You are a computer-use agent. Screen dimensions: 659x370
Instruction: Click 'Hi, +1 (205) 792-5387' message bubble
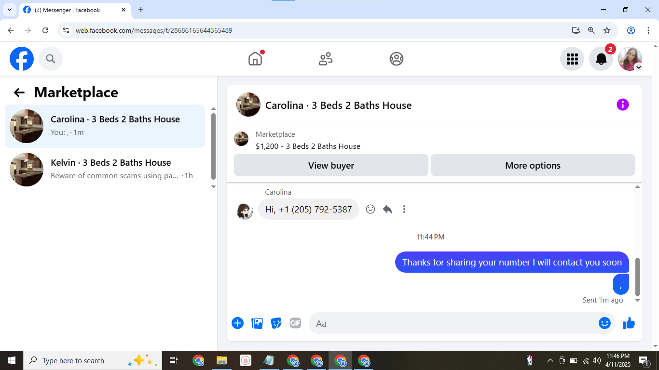(309, 209)
